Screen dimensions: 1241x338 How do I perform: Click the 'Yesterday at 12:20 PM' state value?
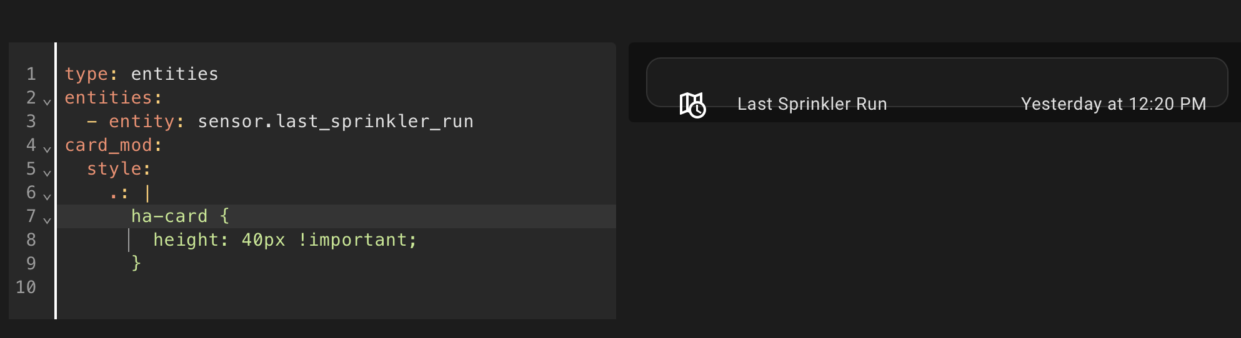pyautogui.click(x=1113, y=104)
